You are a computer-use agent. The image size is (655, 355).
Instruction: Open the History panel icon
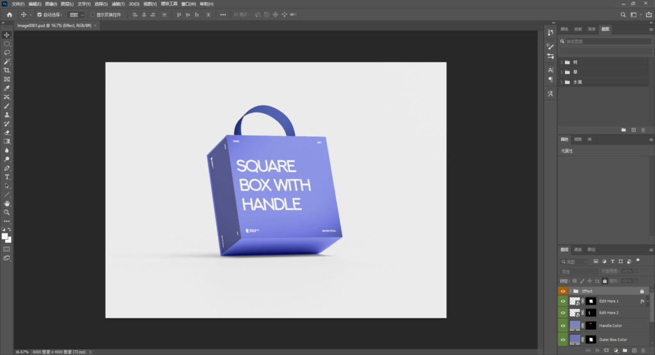click(x=551, y=32)
